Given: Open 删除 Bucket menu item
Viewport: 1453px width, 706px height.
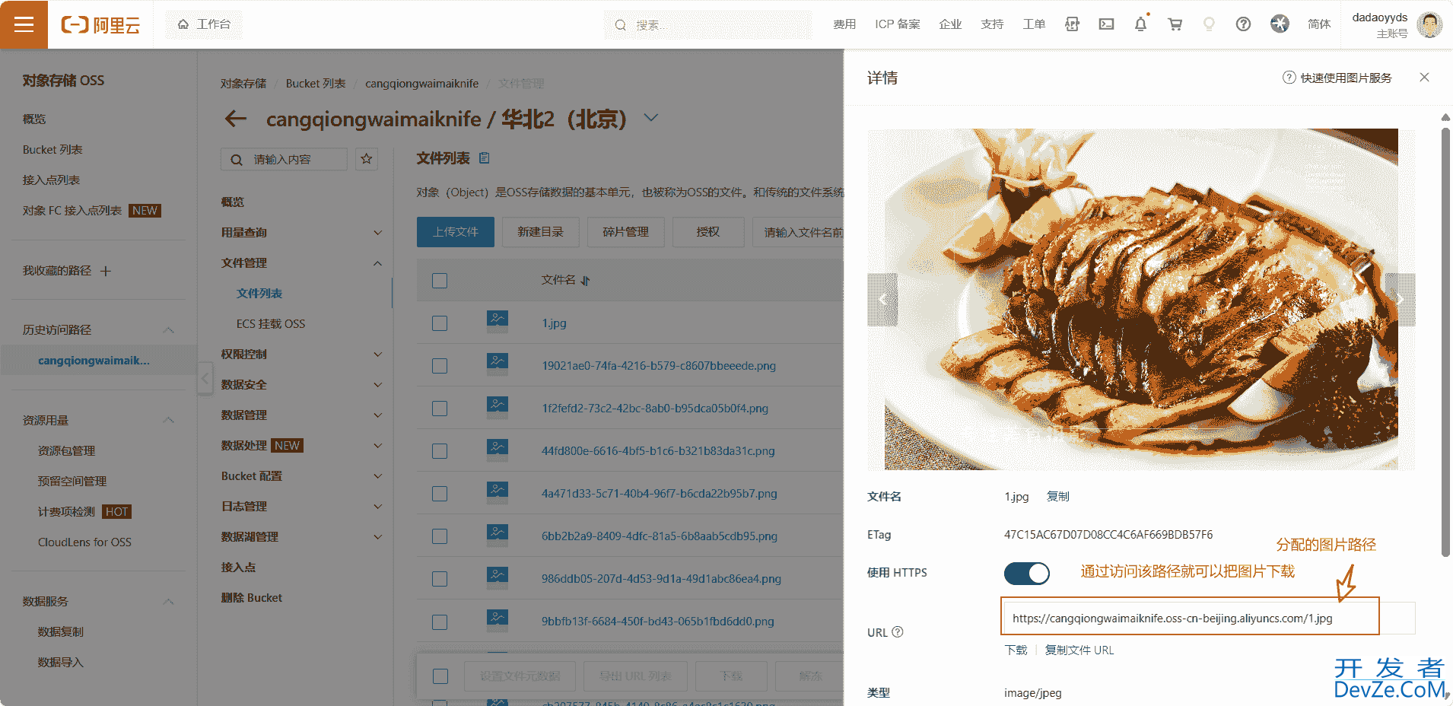Looking at the screenshot, I should pyautogui.click(x=252, y=598).
